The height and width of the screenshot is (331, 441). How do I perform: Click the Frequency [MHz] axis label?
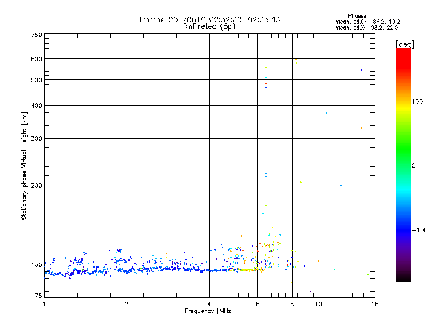pyautogui.click(x=209, y=312)
